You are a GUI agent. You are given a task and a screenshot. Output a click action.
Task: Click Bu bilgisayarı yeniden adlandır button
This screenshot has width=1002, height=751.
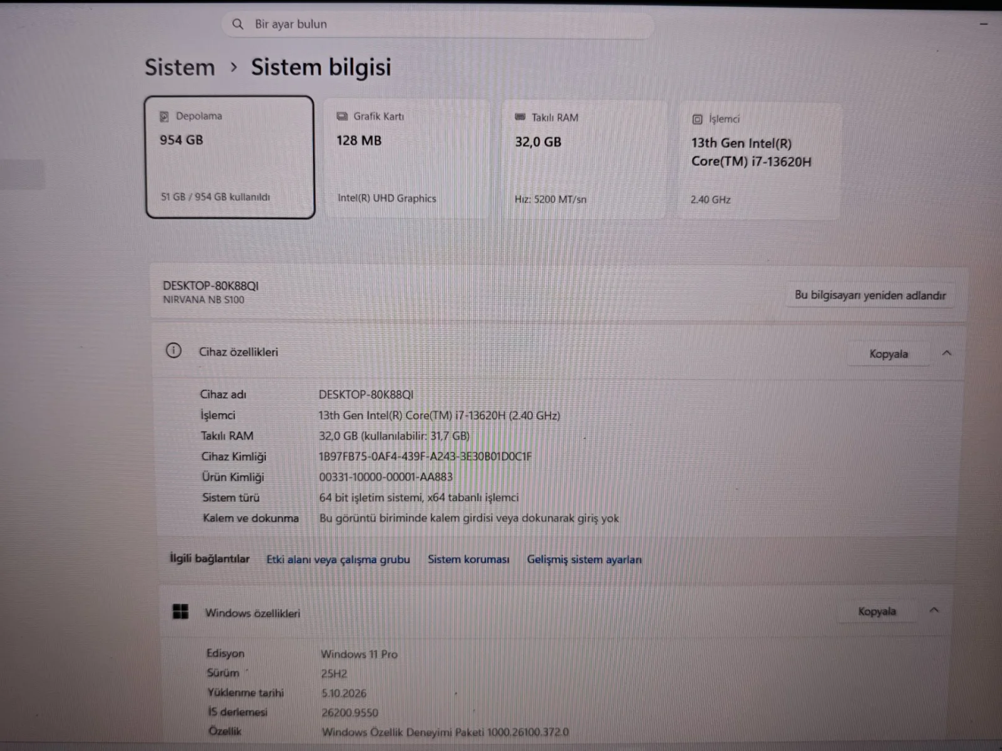pos(870,295)
